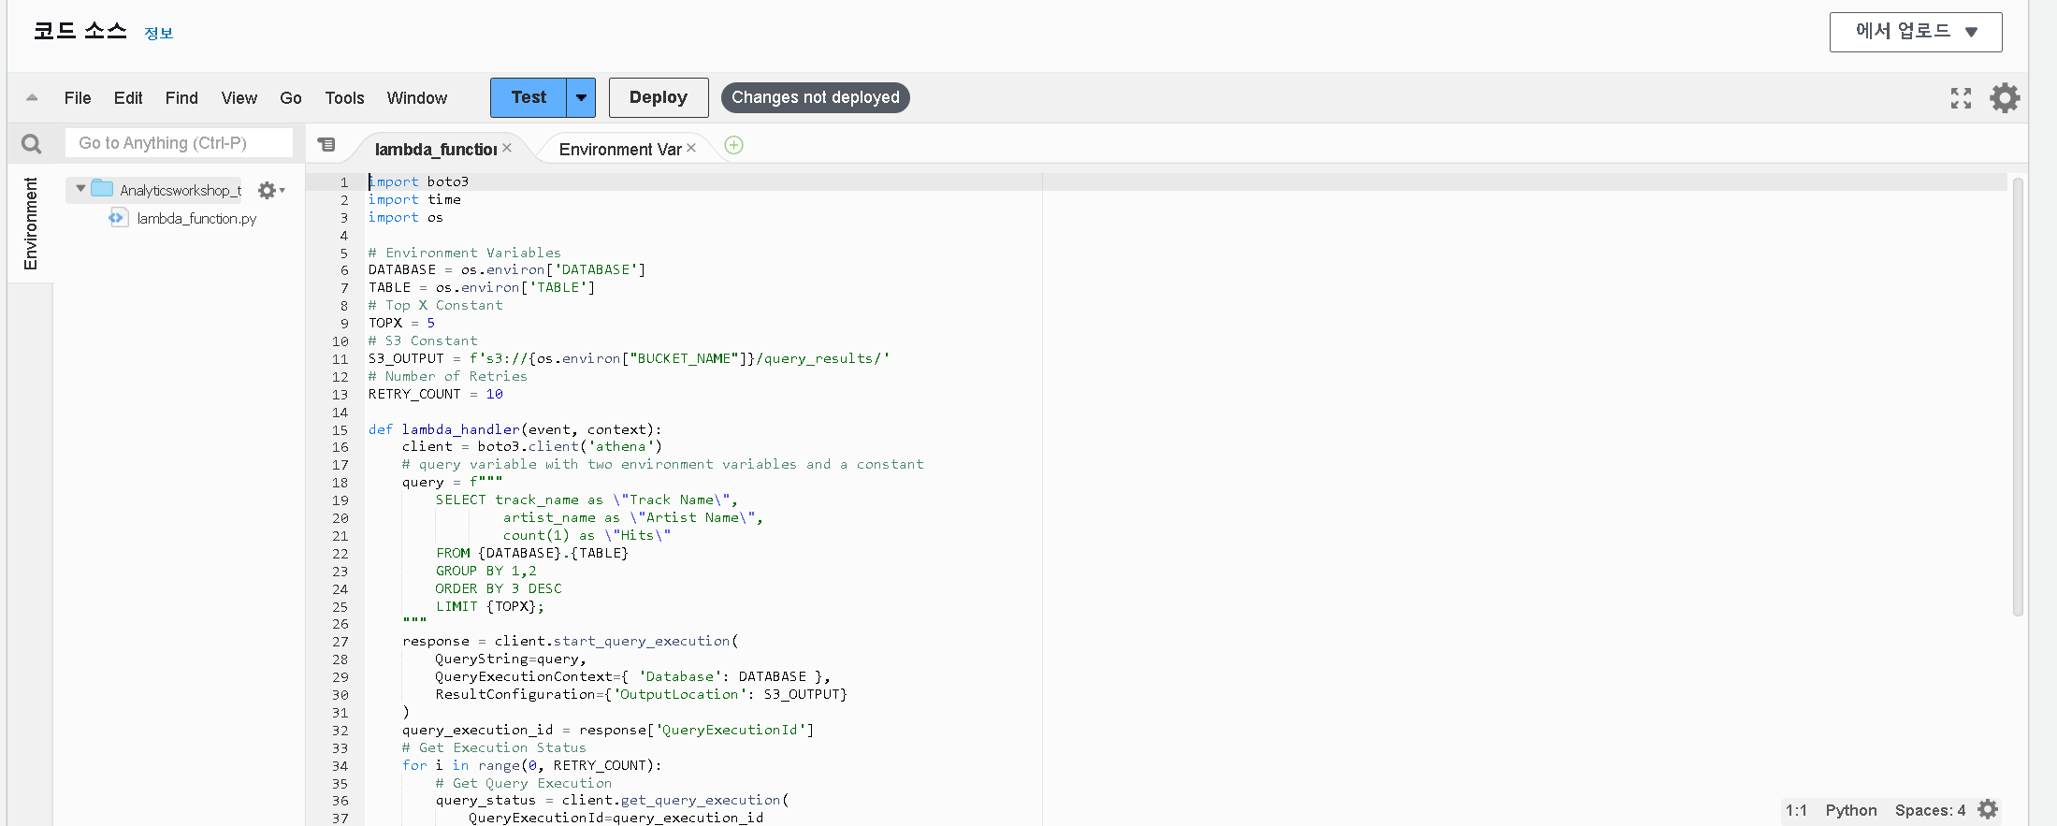This screenshot has height=826, width=2057.
Task: Select lambda_function.py in file tree
Action: 196,218
